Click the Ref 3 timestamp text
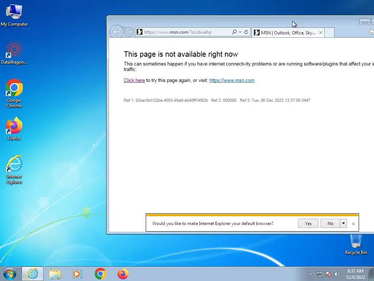The image size is (374, 281). coord(275,100)
